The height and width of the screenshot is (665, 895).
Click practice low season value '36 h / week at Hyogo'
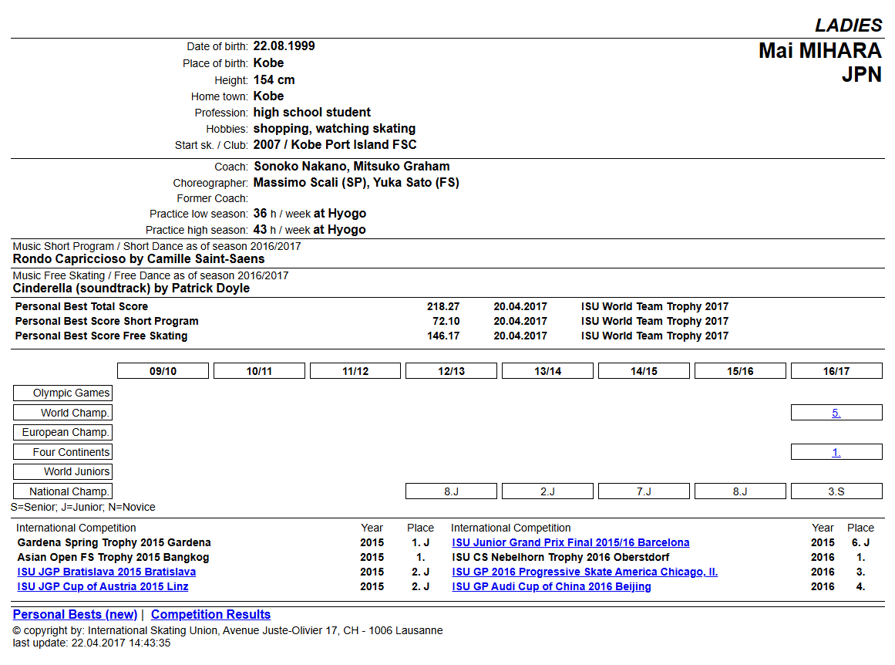[x=310, y=214]
